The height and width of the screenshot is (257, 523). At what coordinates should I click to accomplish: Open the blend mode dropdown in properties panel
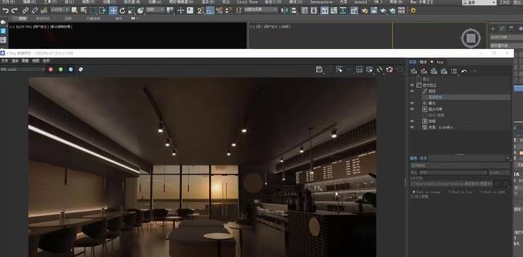point(453,173)
